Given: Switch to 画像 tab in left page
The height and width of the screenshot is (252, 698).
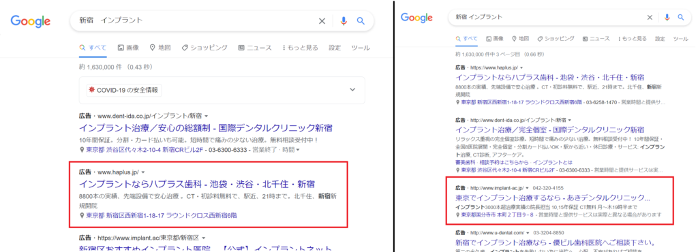Looking at the screenshot, I should pyautogui.click(x=128, y=48).
